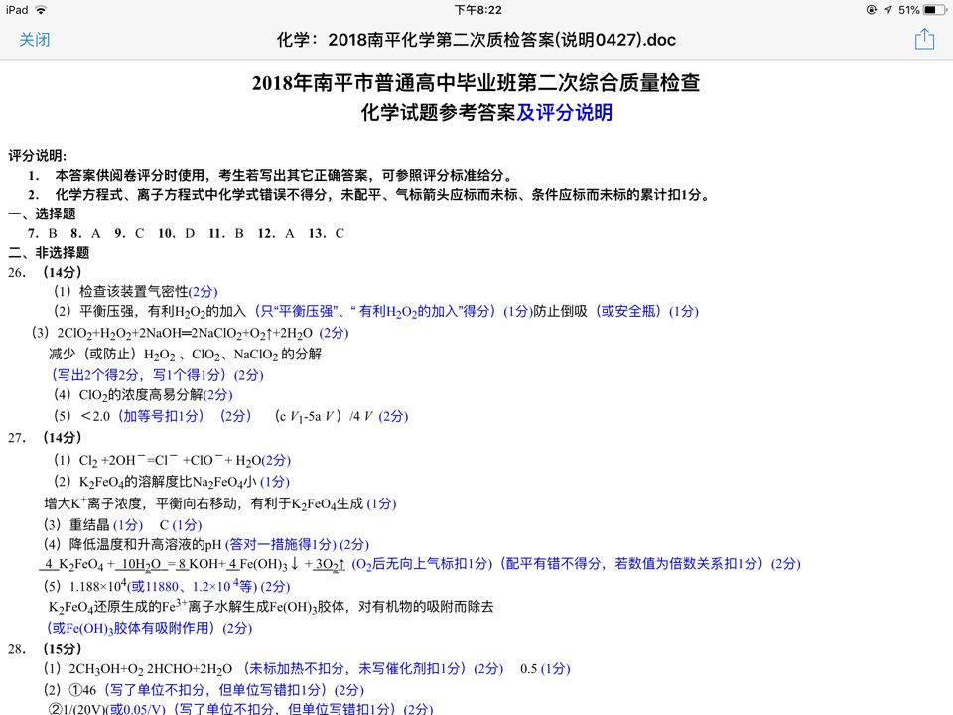Viewport: 953px width, 715px height.
Task: Tap the iPad carrier label
Action: pos(16,9)
